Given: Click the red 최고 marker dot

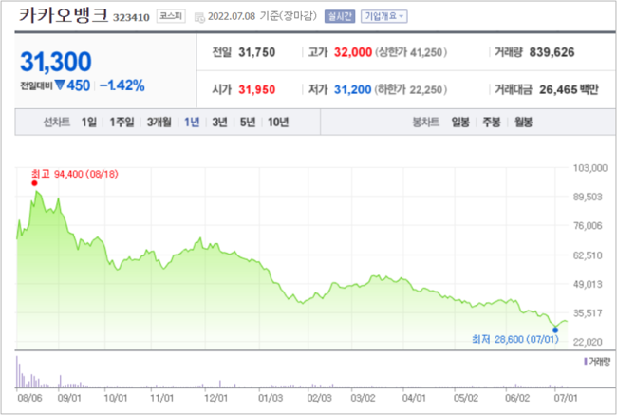Looking at the screenshot, I should (34, 183).
